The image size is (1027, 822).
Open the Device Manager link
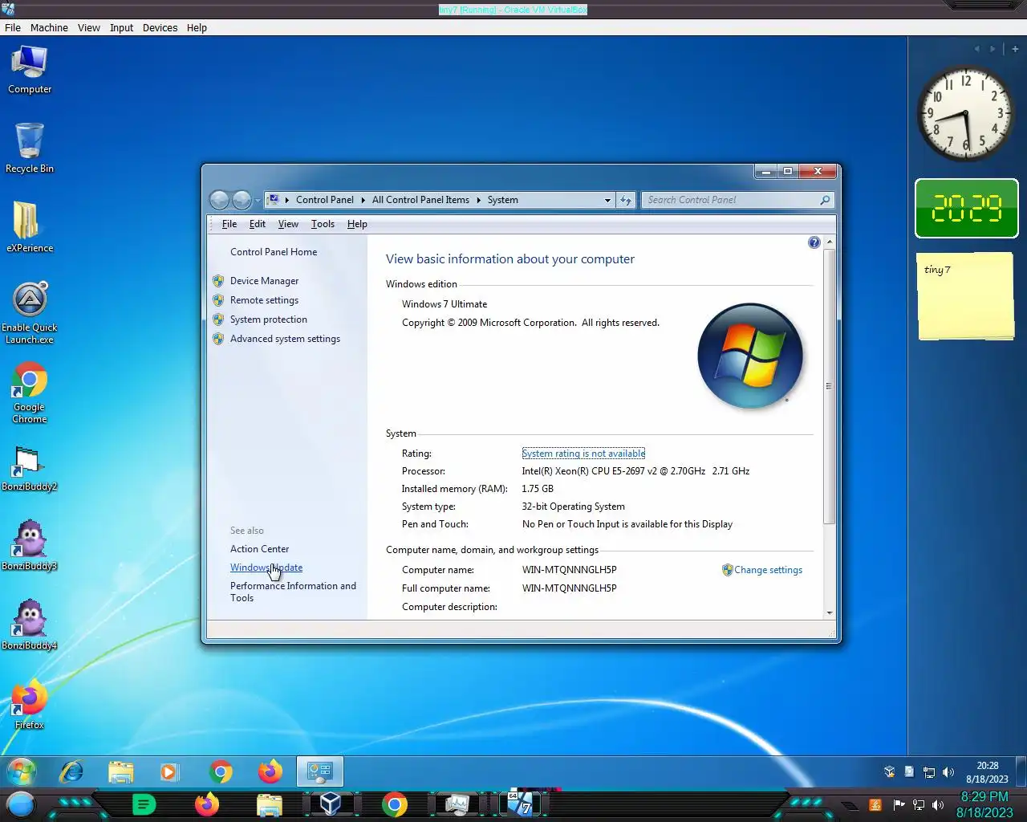[x=264, y=281]
